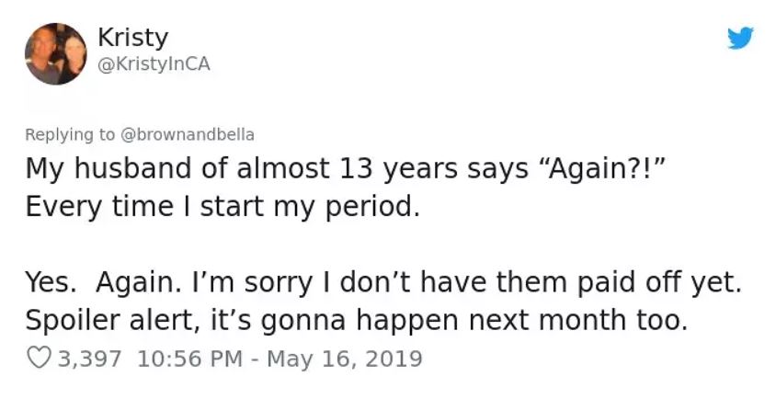The width and height of the screenshot is (776, 399).
Task: Open Kristy's profile picture
Action: point(54,53)
